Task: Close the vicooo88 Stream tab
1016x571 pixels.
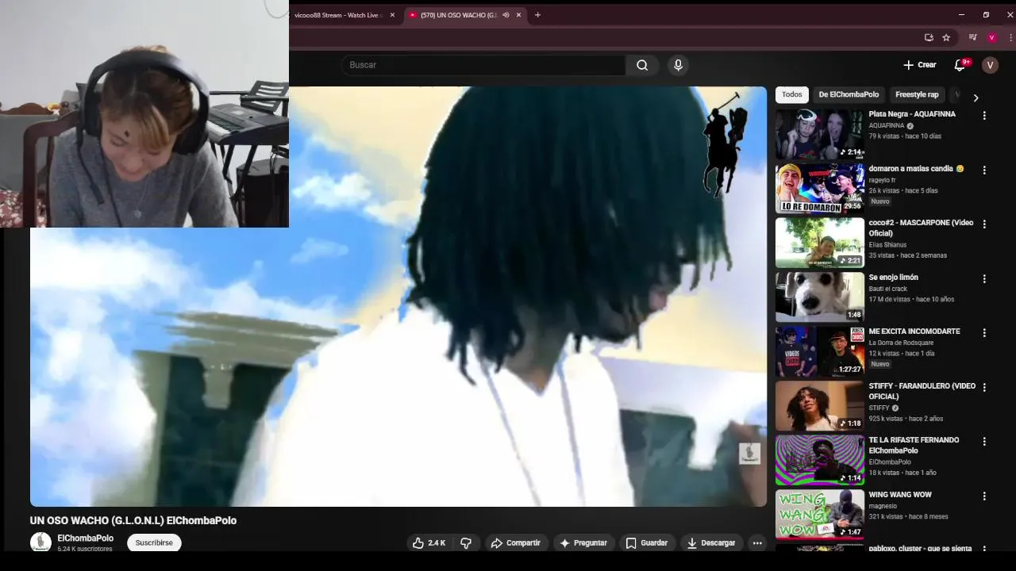Action: click(392, 15)
